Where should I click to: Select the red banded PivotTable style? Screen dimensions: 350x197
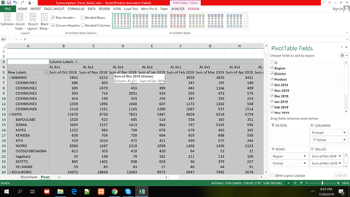coord(178,21)
